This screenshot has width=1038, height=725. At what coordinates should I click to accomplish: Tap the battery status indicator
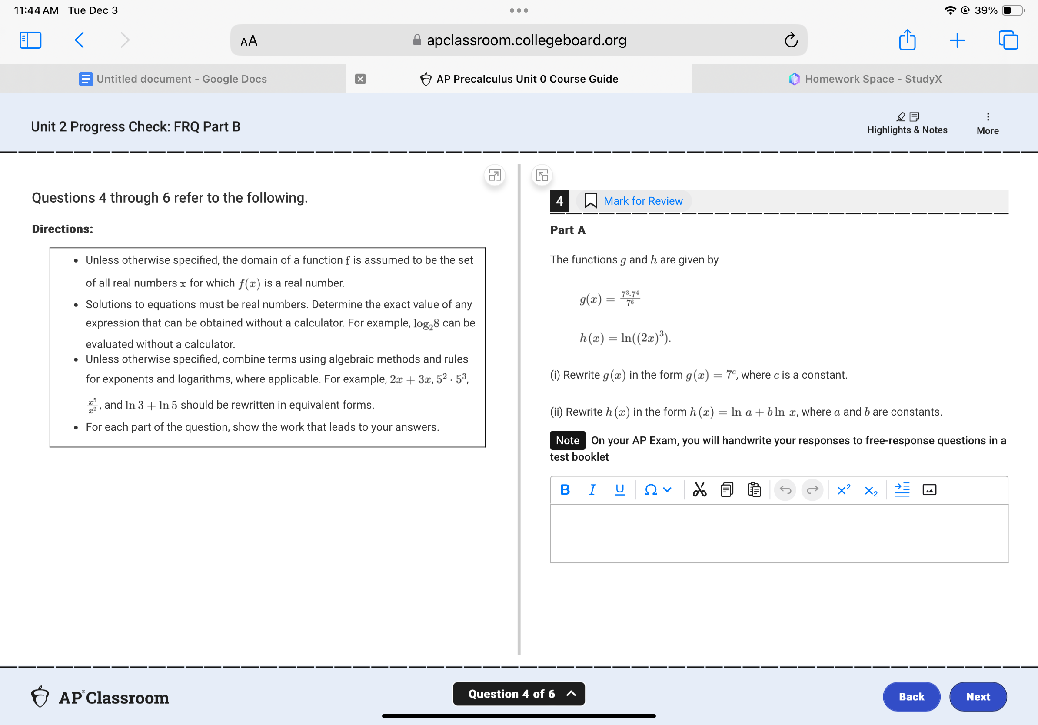tap(1013, 10)
